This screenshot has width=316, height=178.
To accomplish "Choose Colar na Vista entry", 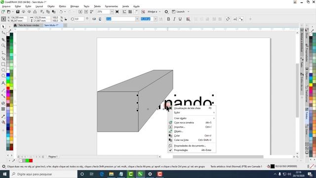I will [192, 140].
